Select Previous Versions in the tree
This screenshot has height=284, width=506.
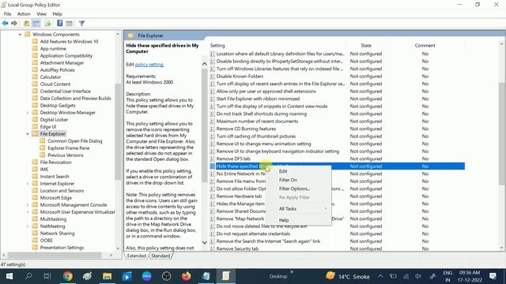pyautogui.click(x=66, y=155)
